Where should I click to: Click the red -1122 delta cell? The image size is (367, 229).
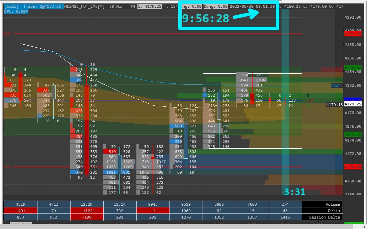[x=86, y=211]
